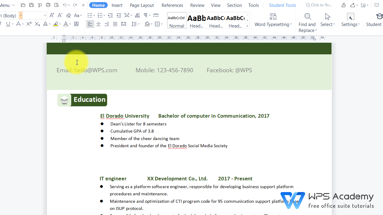This screenshot has width=383, height=215.
Task: Click the Export to PDF icon
Action: pos(40,5)
